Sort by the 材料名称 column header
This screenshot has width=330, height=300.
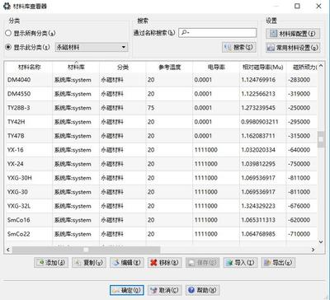[x=29, y=67]
